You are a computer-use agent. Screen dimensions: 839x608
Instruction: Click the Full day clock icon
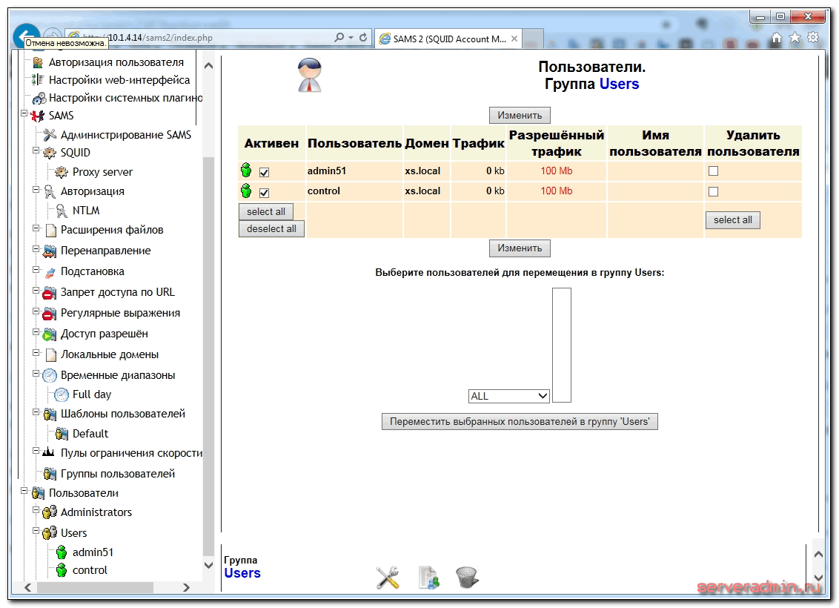pos(61,394)
